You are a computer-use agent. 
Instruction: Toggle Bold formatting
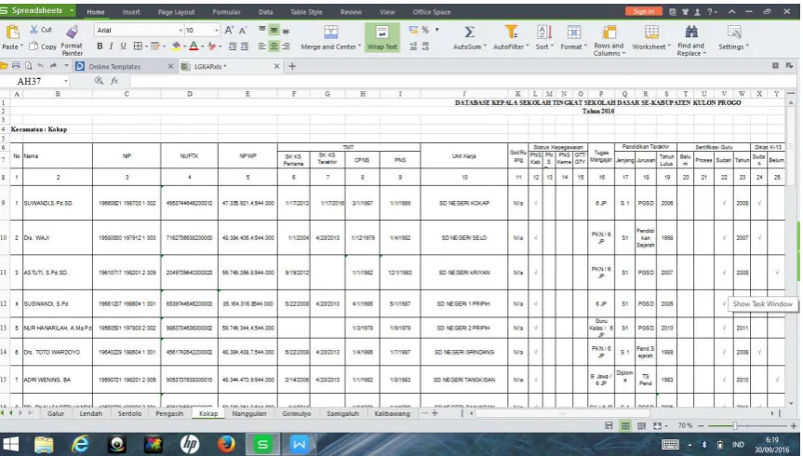pyautogui.click(x=100, y=47)
